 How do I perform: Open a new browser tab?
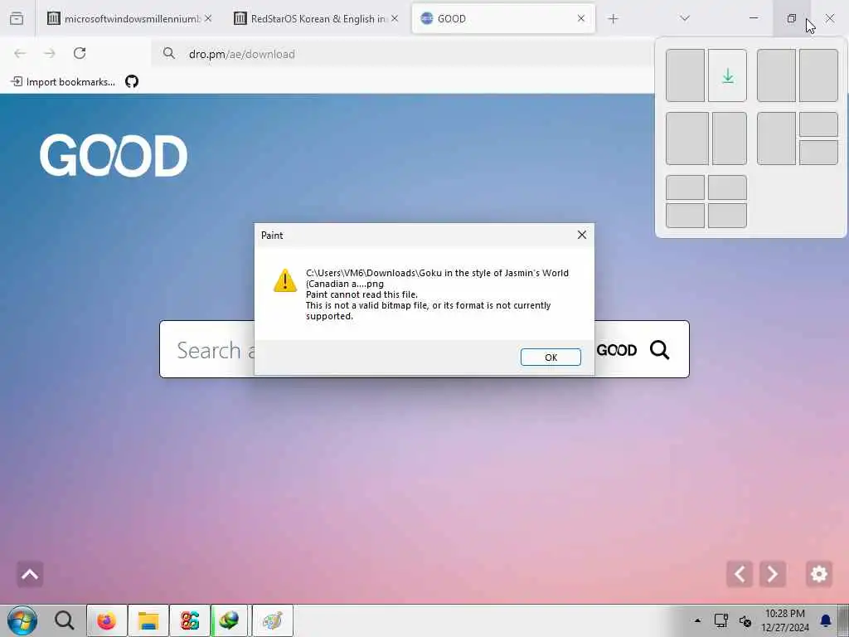point(613,19)
